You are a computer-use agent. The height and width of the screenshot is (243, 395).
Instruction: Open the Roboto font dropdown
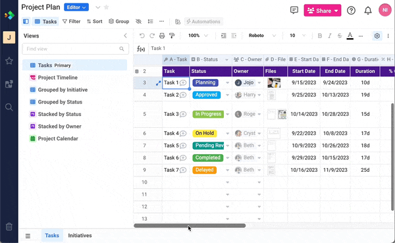(x=262, y=36)
